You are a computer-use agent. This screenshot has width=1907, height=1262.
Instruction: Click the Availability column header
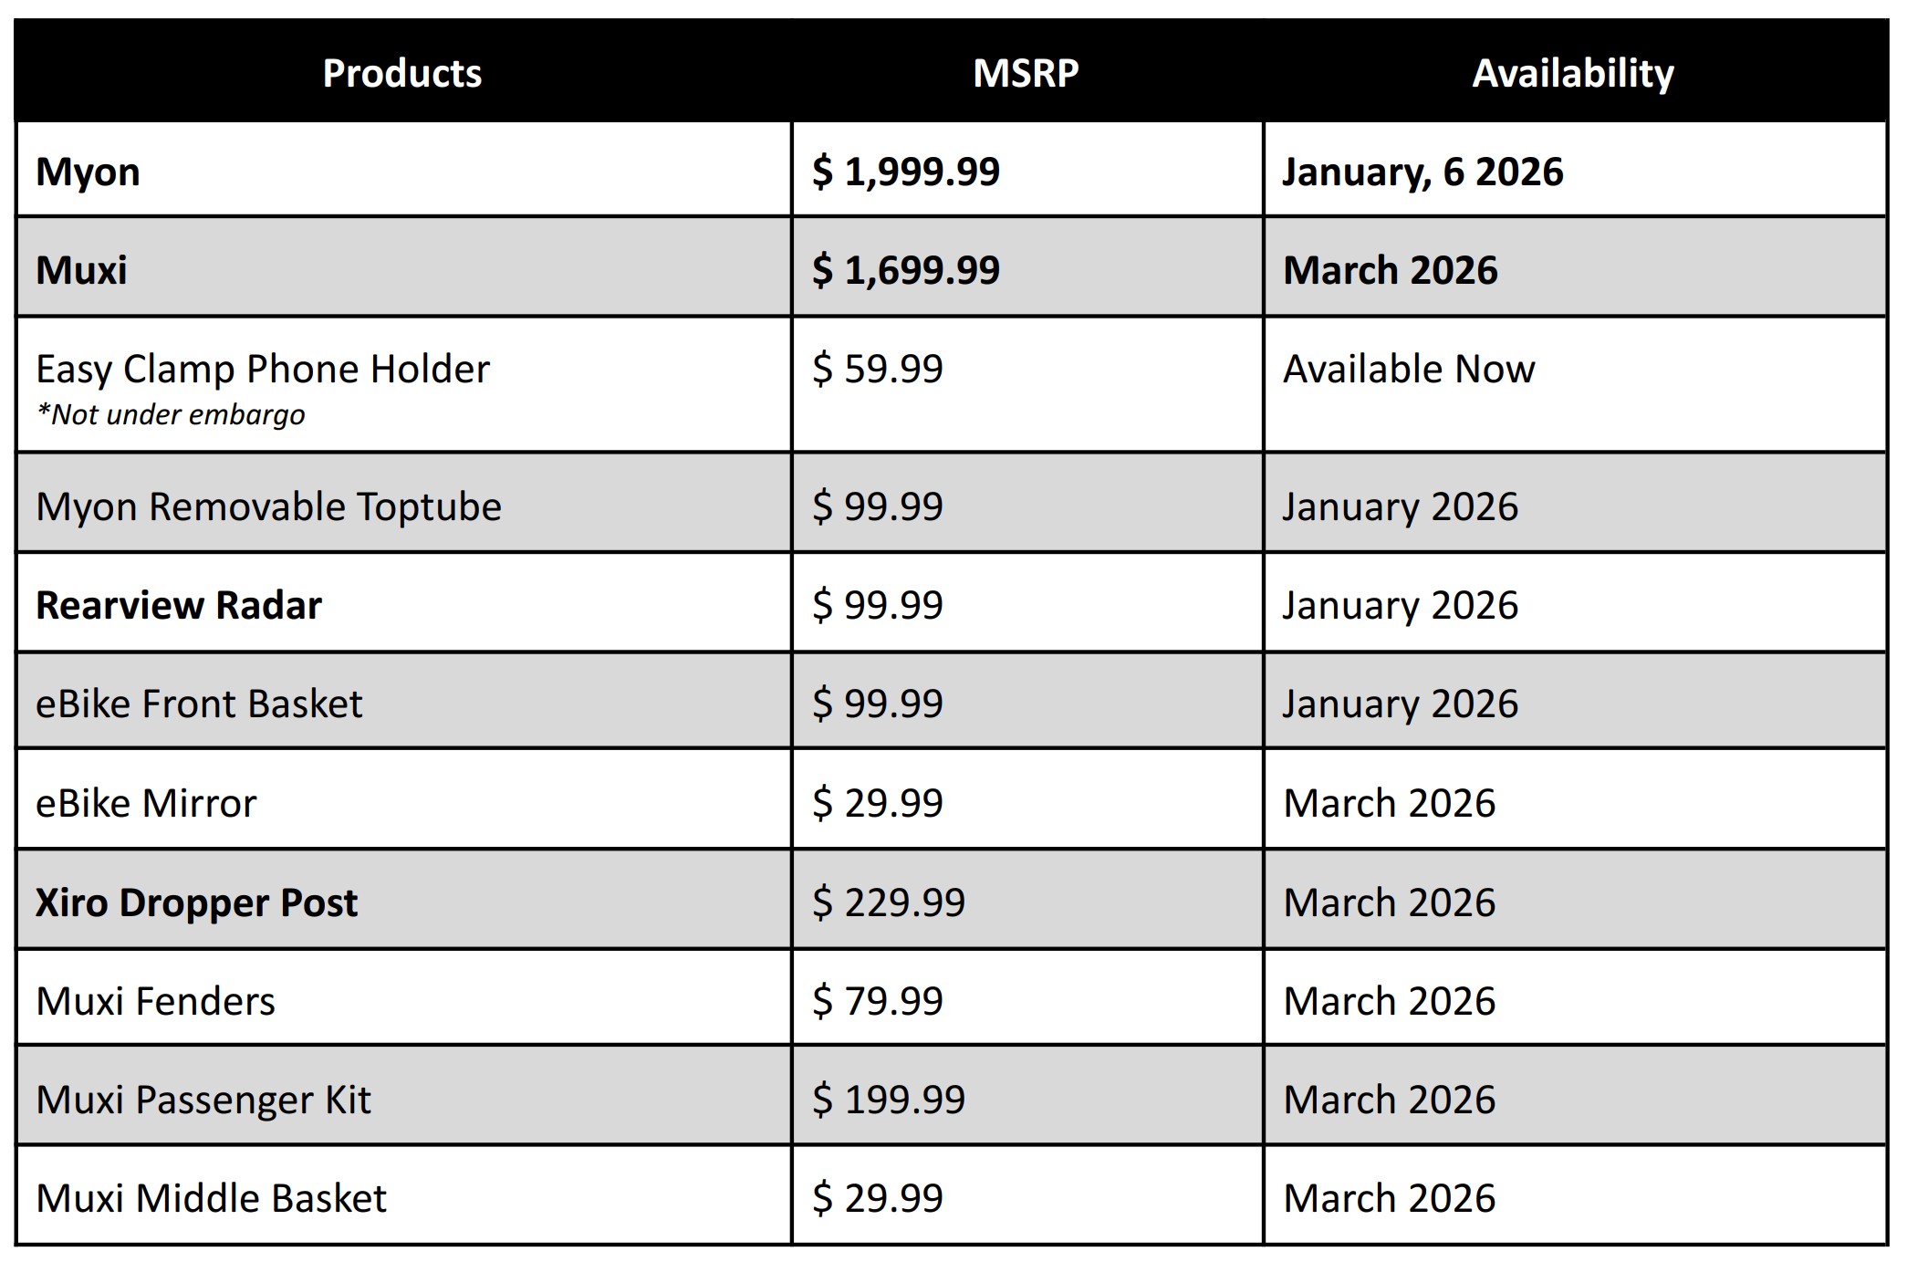(x=1573, y=73)
